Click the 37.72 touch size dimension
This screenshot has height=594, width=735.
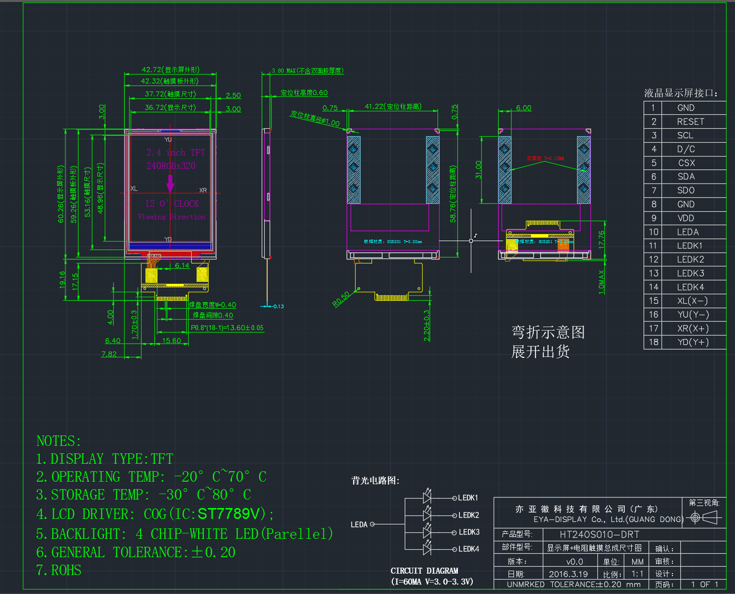coord(170,94)
